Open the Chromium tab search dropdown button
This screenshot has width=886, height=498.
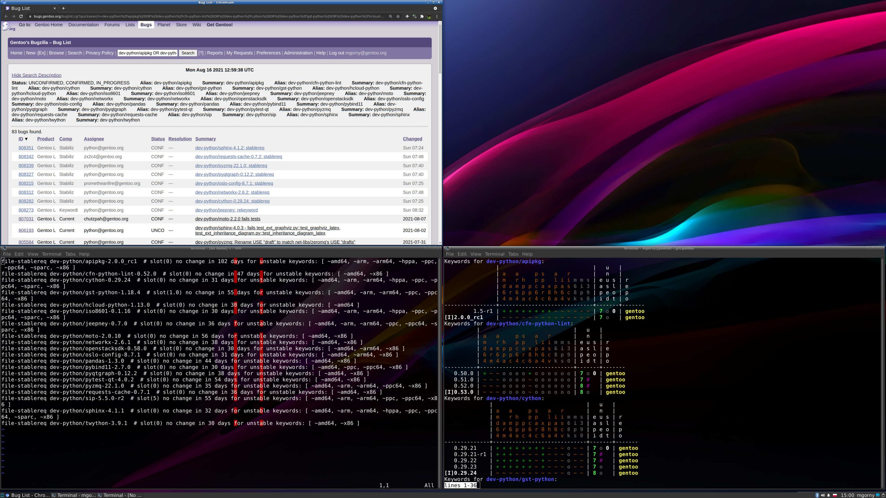tap(435, 8)
